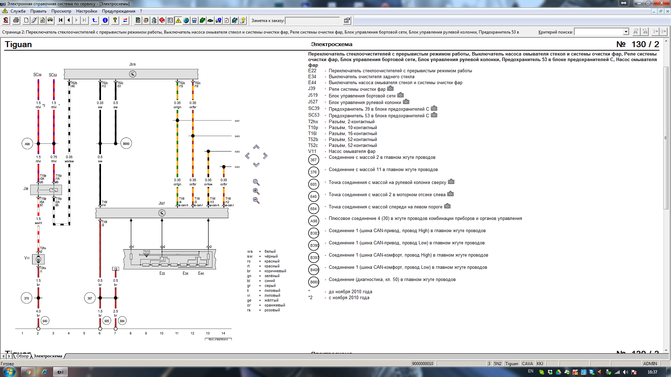Click the Заметка к заказу input field
Image resolution: width=671 pixels, height=377 pixels.
[312, 21]
